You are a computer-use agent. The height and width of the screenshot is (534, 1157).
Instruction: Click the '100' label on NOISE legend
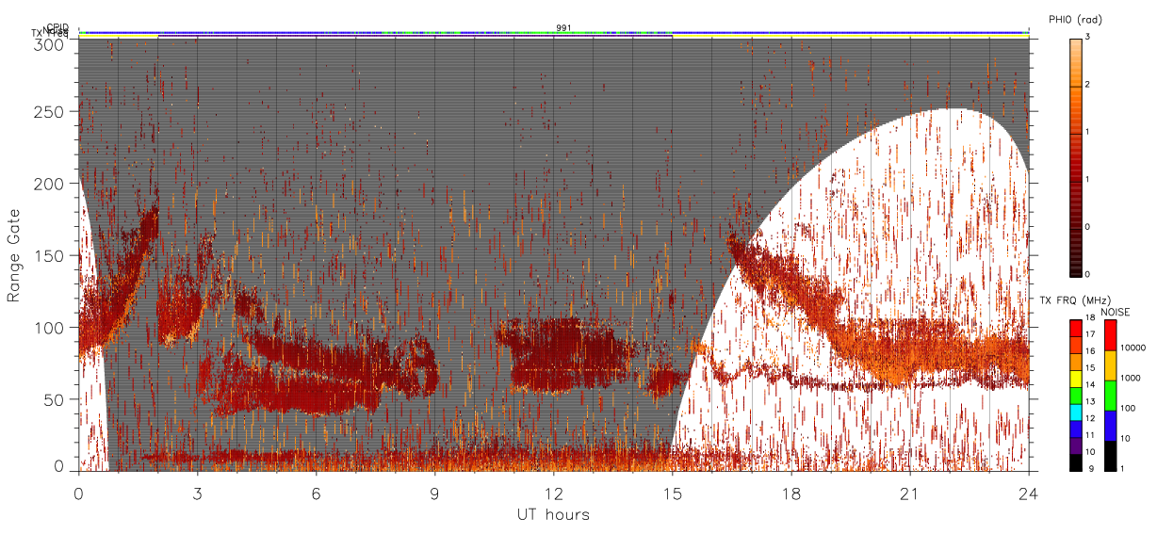[1127, 408]
